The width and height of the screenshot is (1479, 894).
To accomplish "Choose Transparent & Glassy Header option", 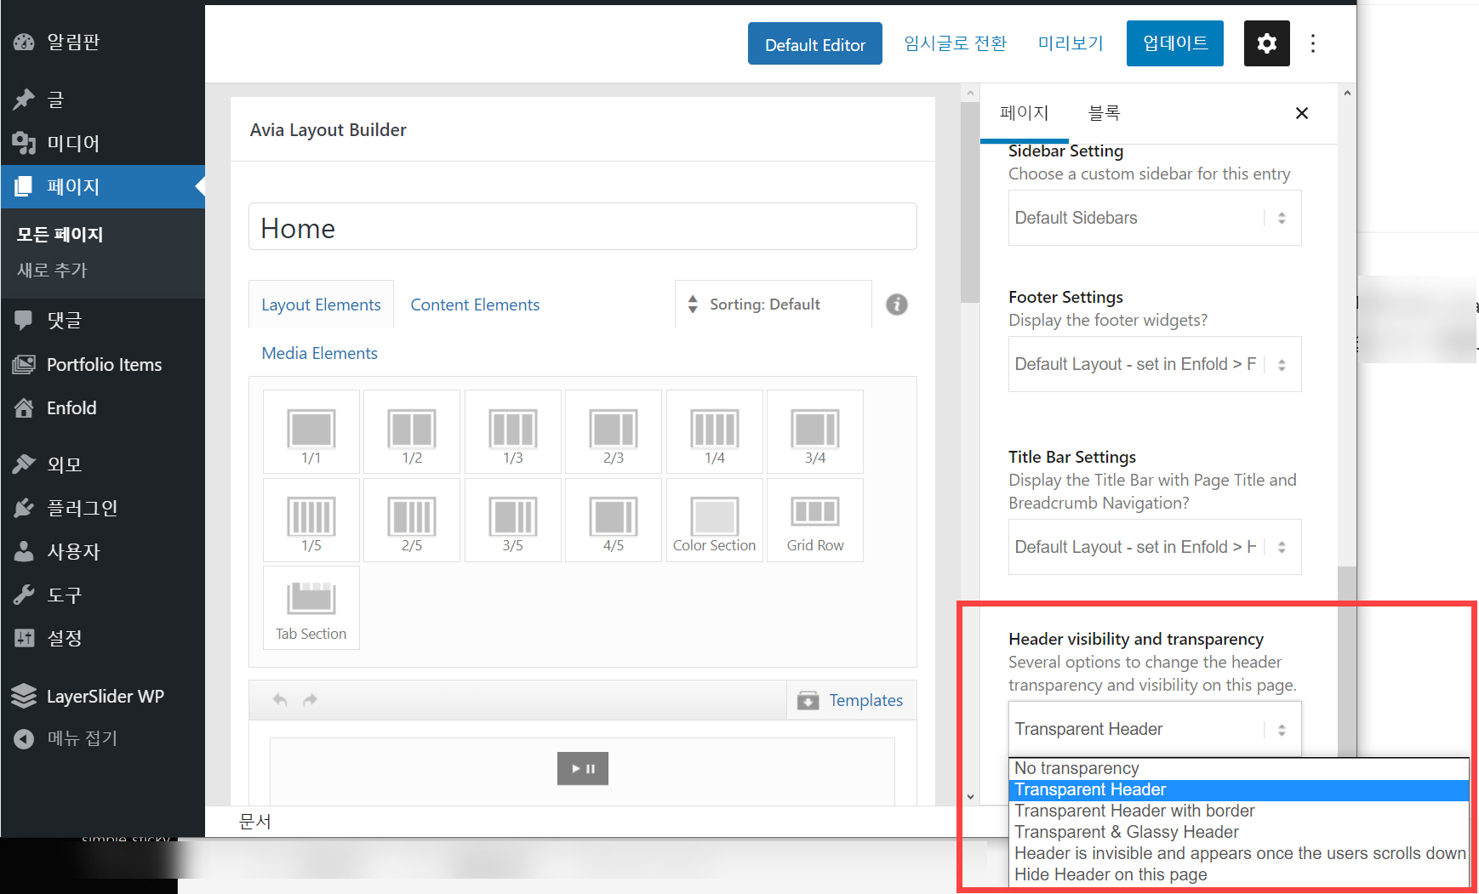I will pos(1239,832).
